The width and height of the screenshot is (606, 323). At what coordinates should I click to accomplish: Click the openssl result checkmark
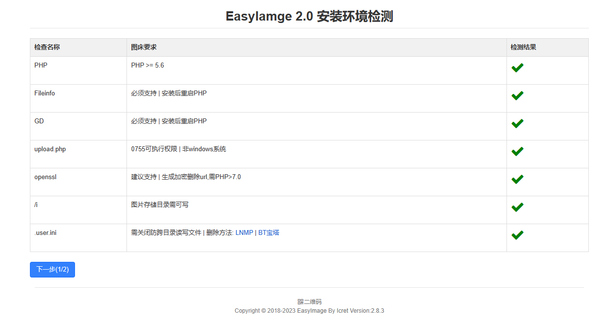[x=517, y=180]
